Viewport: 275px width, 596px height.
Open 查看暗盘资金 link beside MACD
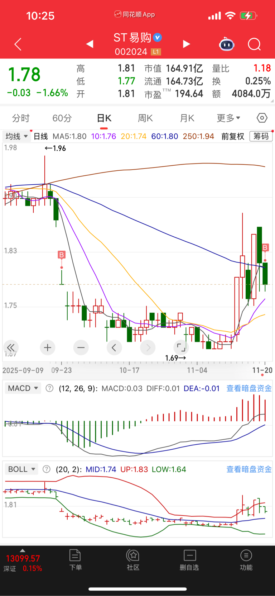coord(249,388)
